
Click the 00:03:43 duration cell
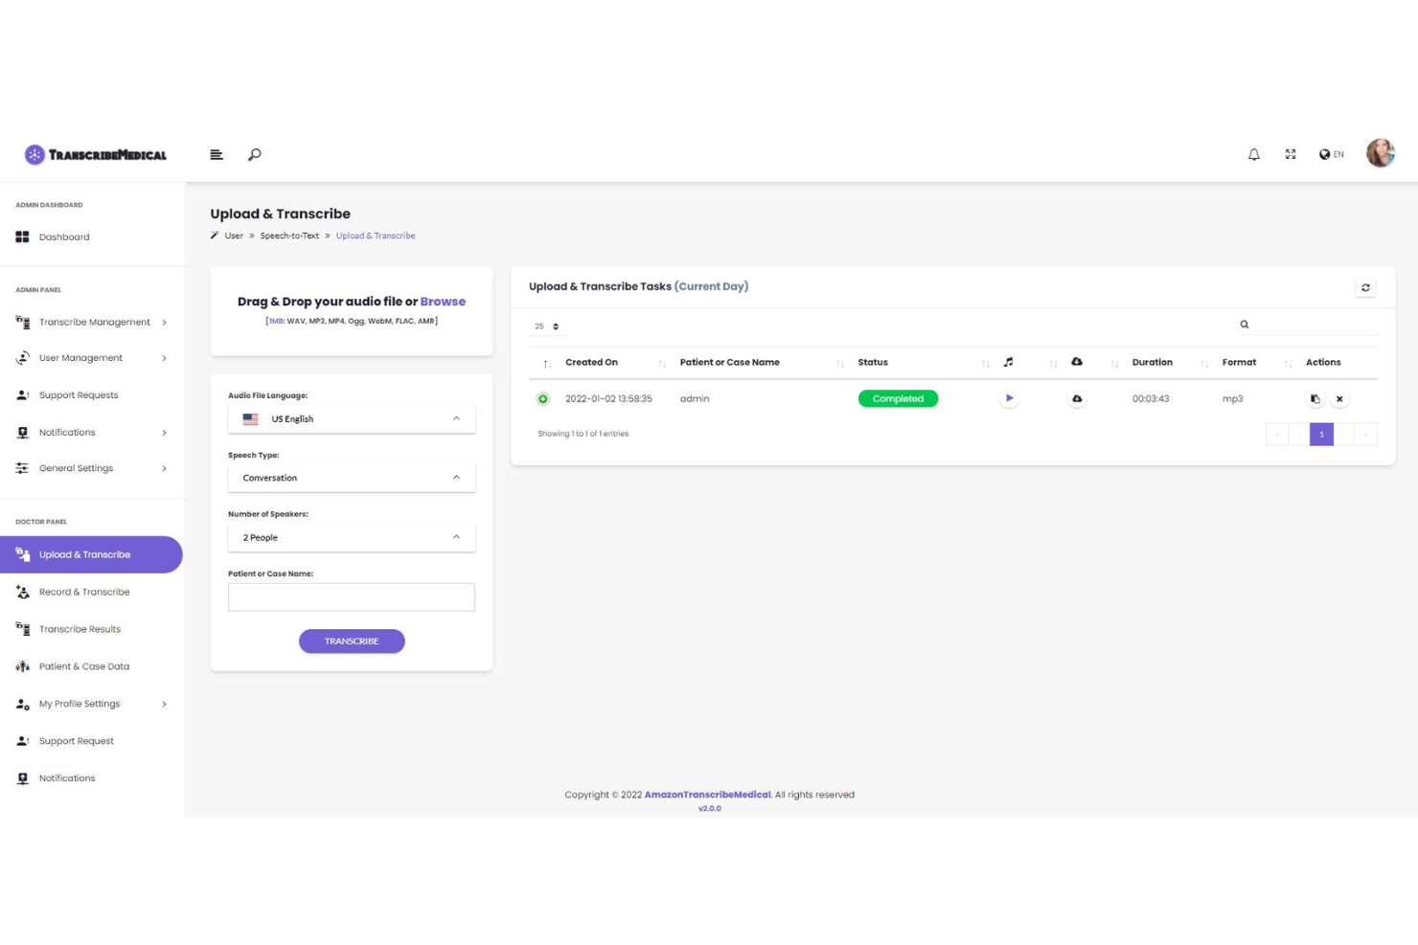coord(1151,398)
